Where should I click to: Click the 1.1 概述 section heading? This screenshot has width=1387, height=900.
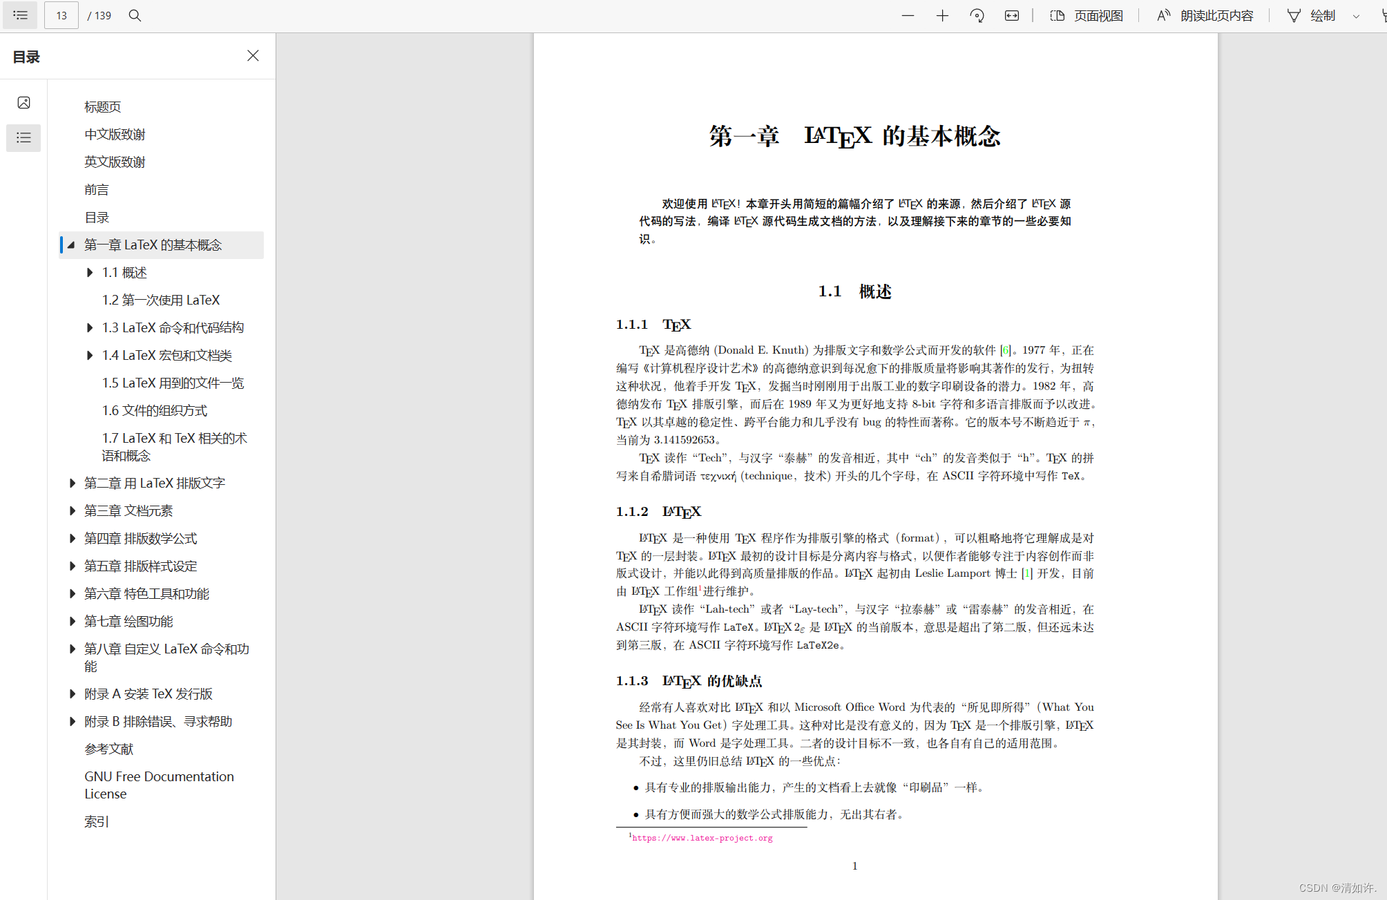[x=854, y=291]
